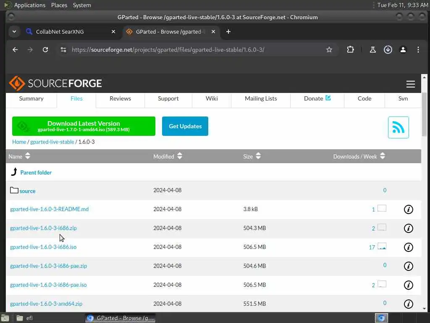430x323 pixels.
Task: View info for gparted-live-1.6.0-3-i686-pae.iso
Action: coord(408,285)
